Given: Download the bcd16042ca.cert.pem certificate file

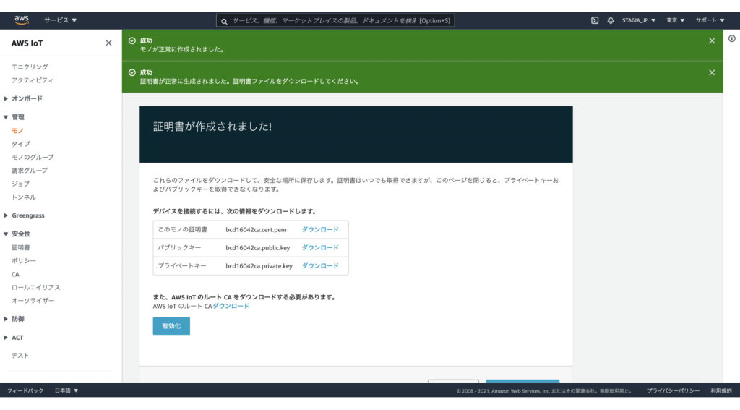Looking at the screenshot, I should pos(319,229).
